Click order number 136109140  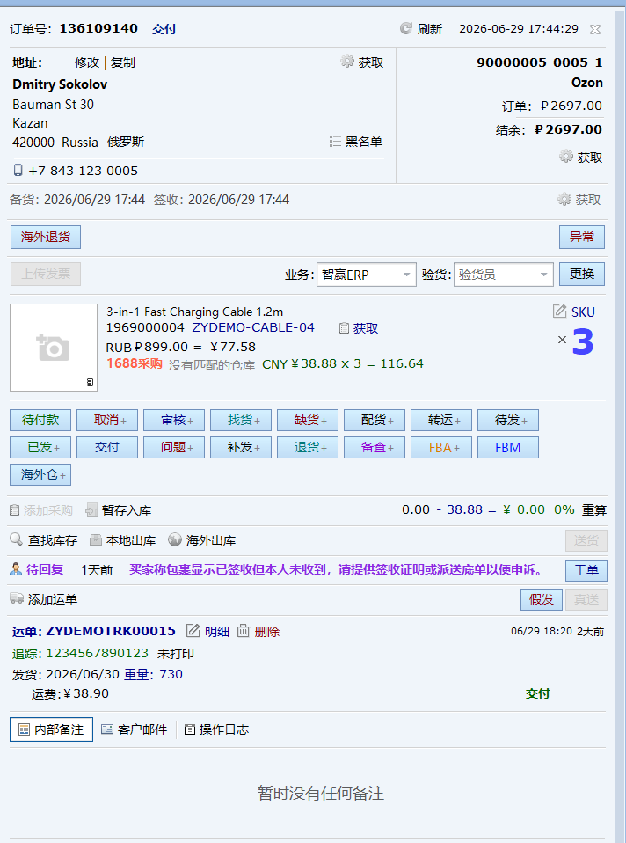pos(98,28)
